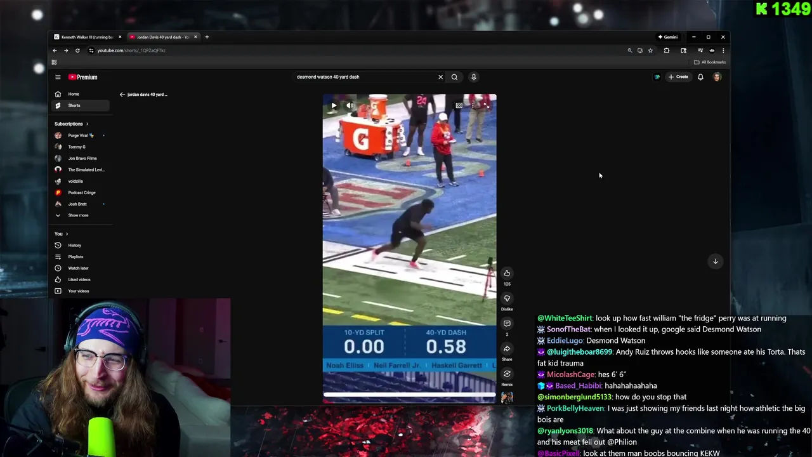Viewport: 812px width, 457px height.
Task: Open Home in the YouTube sidebar
Action: pos(80,94)
